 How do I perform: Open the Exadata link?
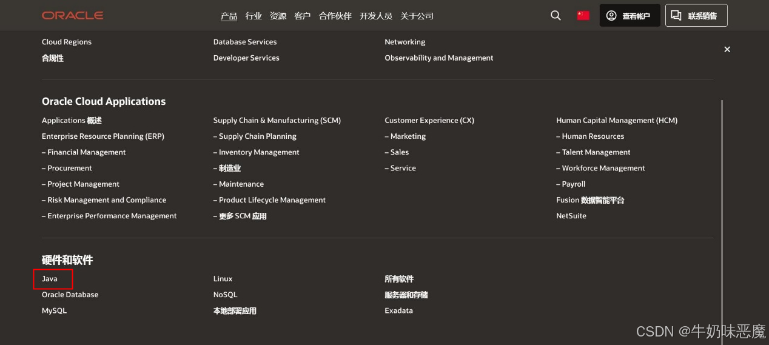pos(398,310)
